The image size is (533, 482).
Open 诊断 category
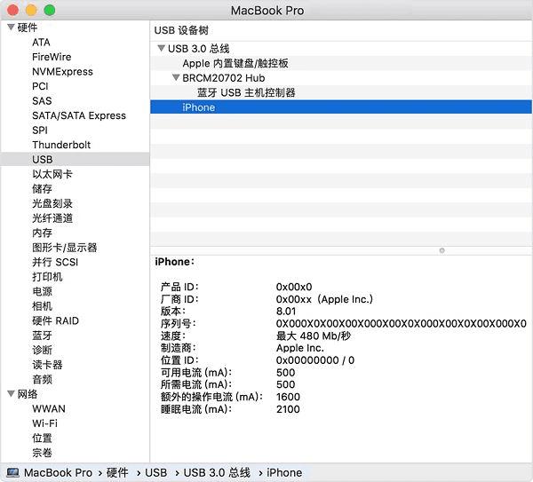(42, 350)
